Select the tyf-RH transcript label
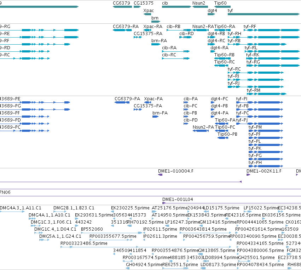The image size is (301, 270). coord(235,34)
